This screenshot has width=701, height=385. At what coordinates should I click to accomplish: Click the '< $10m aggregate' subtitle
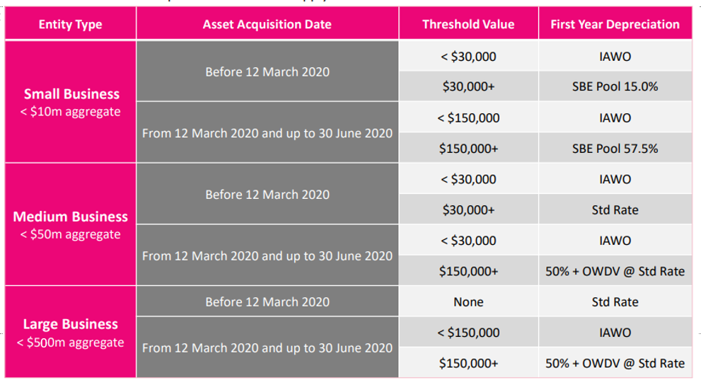pyautogui.click(x=70, y=112)
